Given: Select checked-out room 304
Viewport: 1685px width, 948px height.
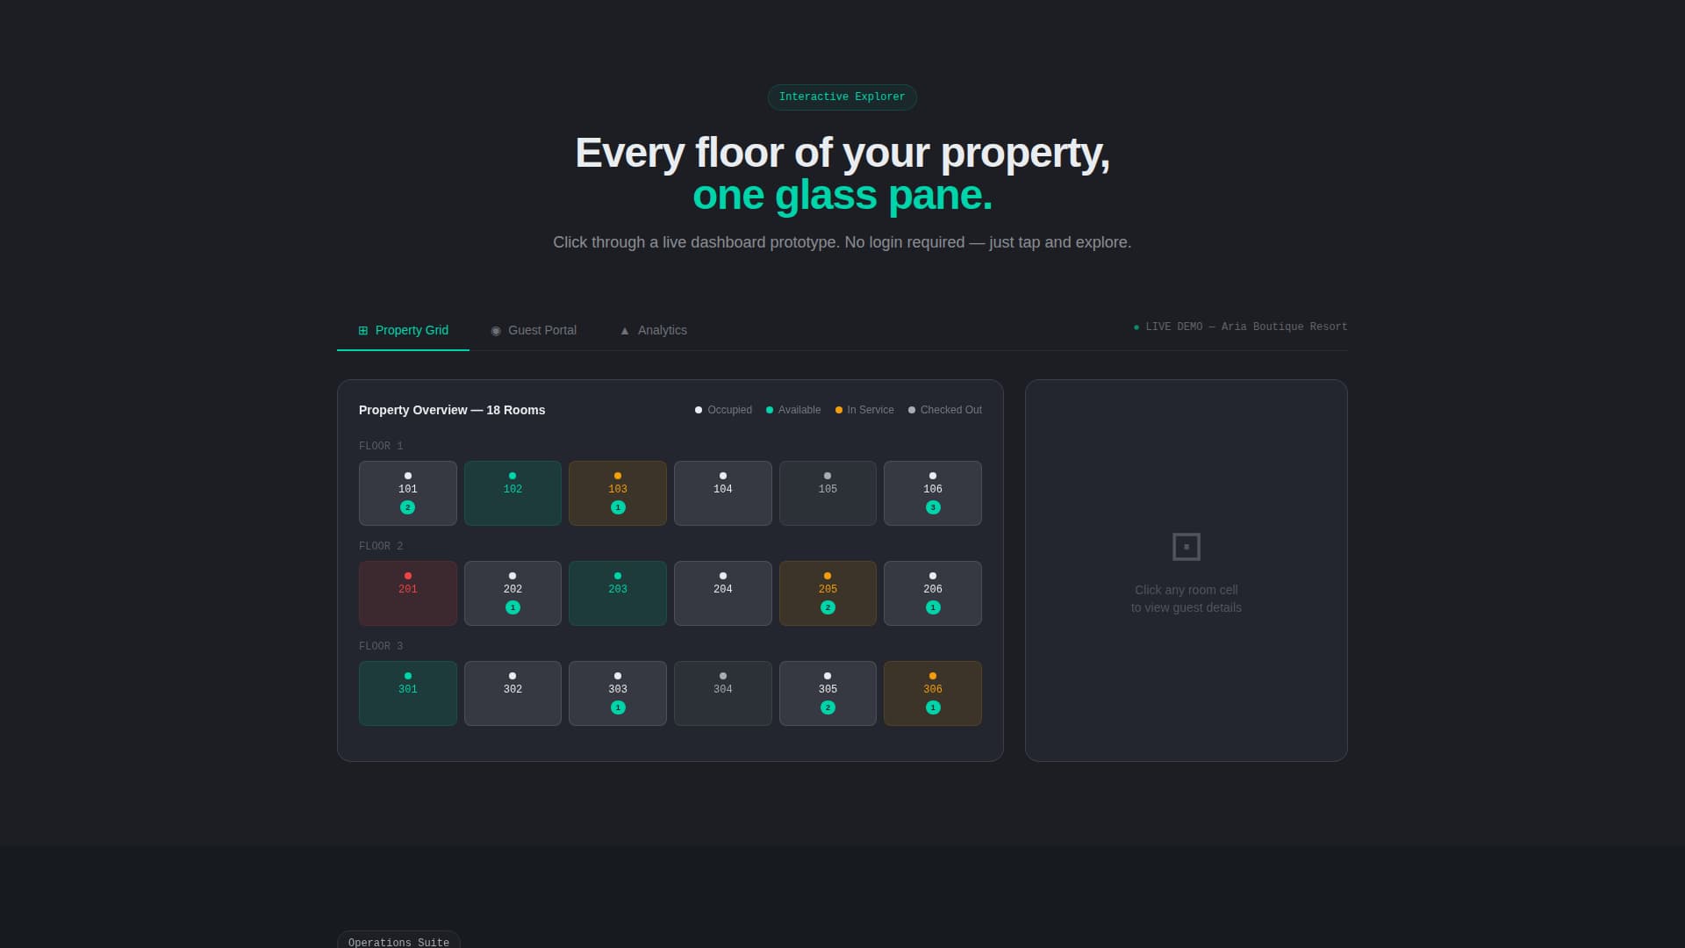Looking at the screenshot, I should pyautogui.click(x=723, y=693).
